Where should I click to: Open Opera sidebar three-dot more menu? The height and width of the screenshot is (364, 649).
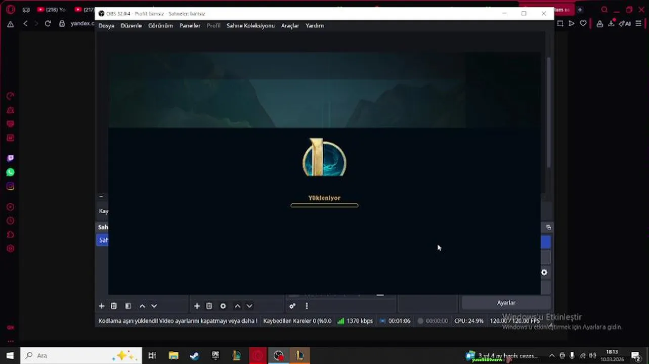coord(10,341)
